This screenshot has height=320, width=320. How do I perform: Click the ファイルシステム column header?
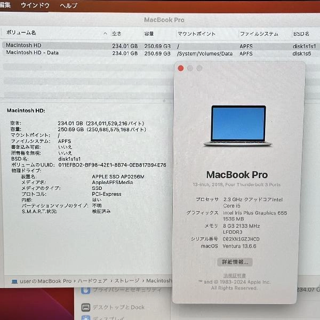point(259,34)
